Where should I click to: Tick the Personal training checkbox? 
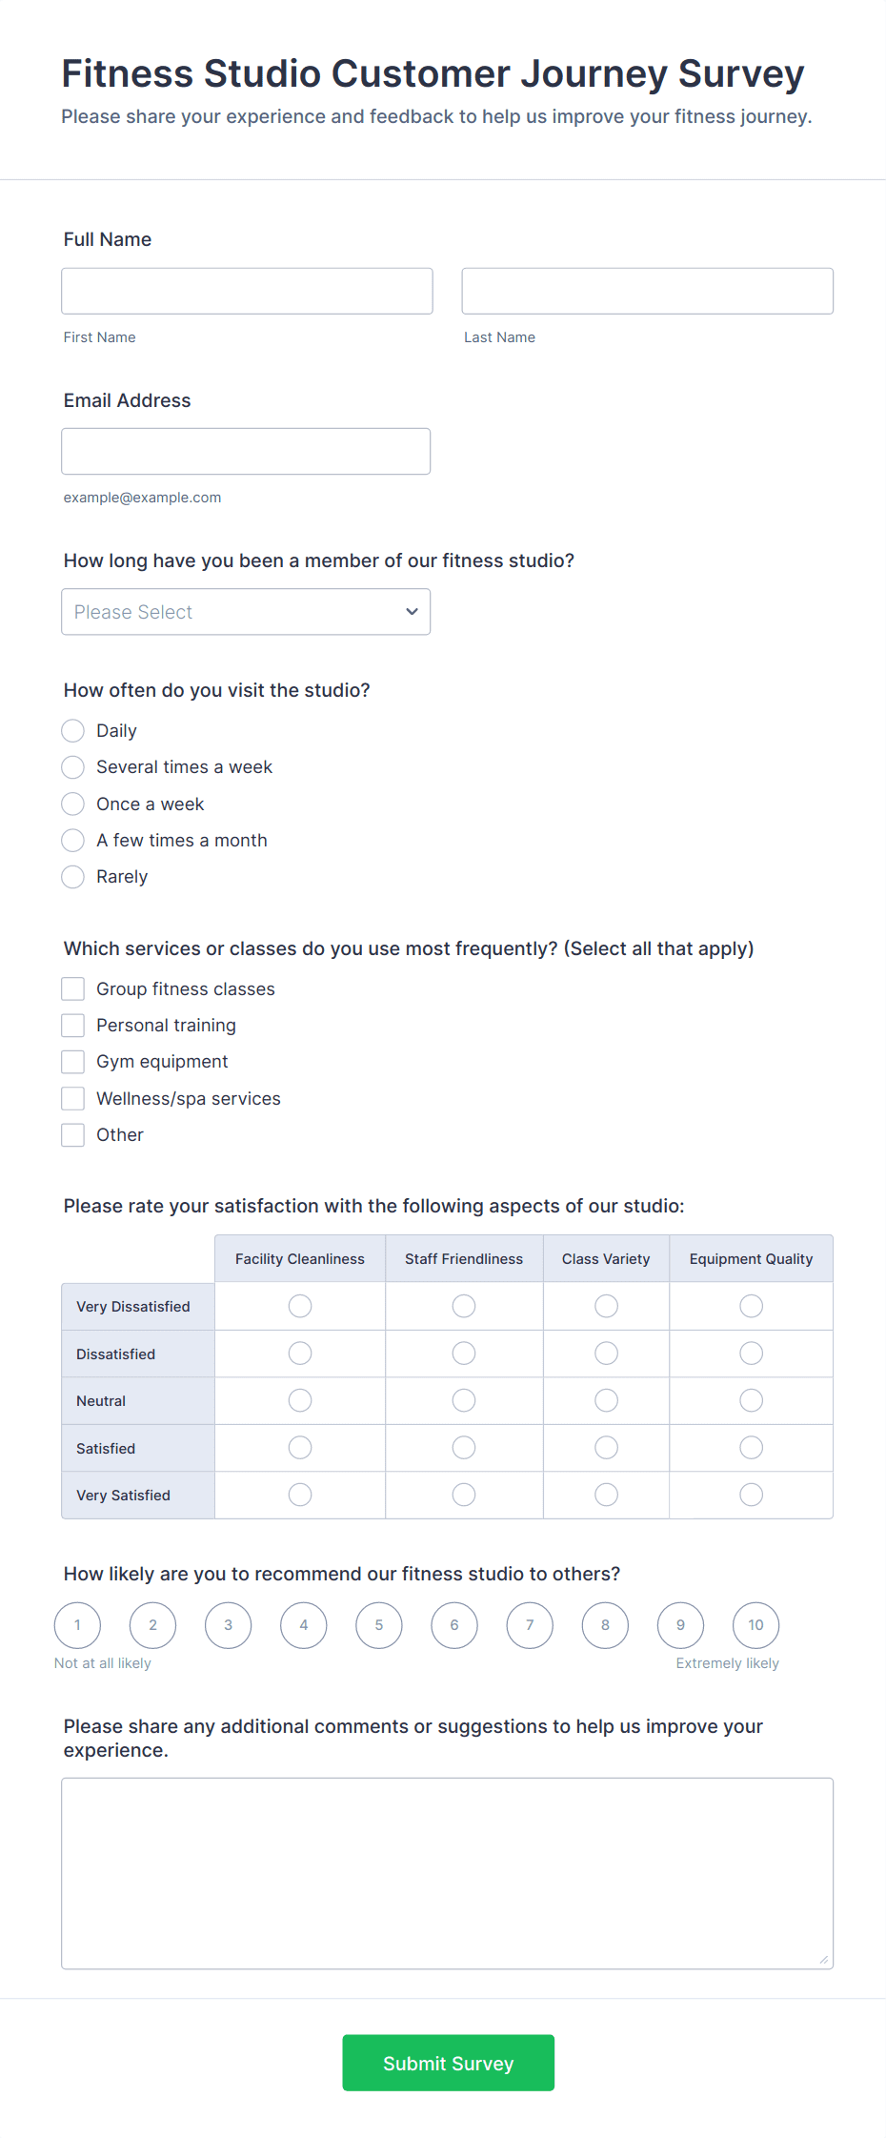(73, 1026)
